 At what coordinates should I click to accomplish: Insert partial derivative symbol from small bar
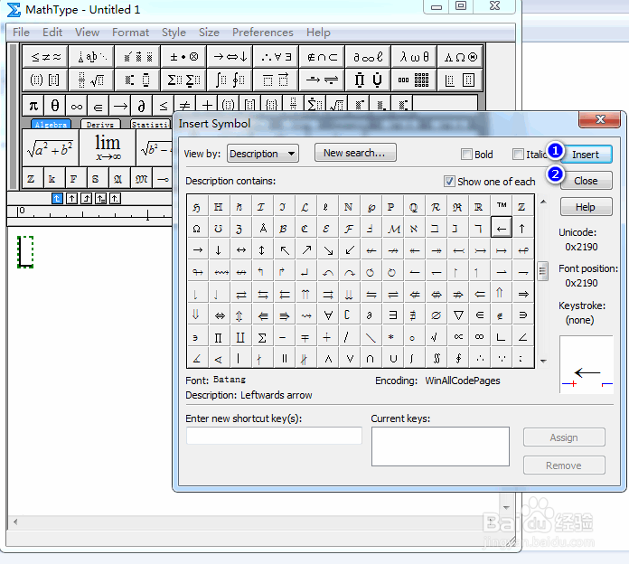(x=141, y=106)
